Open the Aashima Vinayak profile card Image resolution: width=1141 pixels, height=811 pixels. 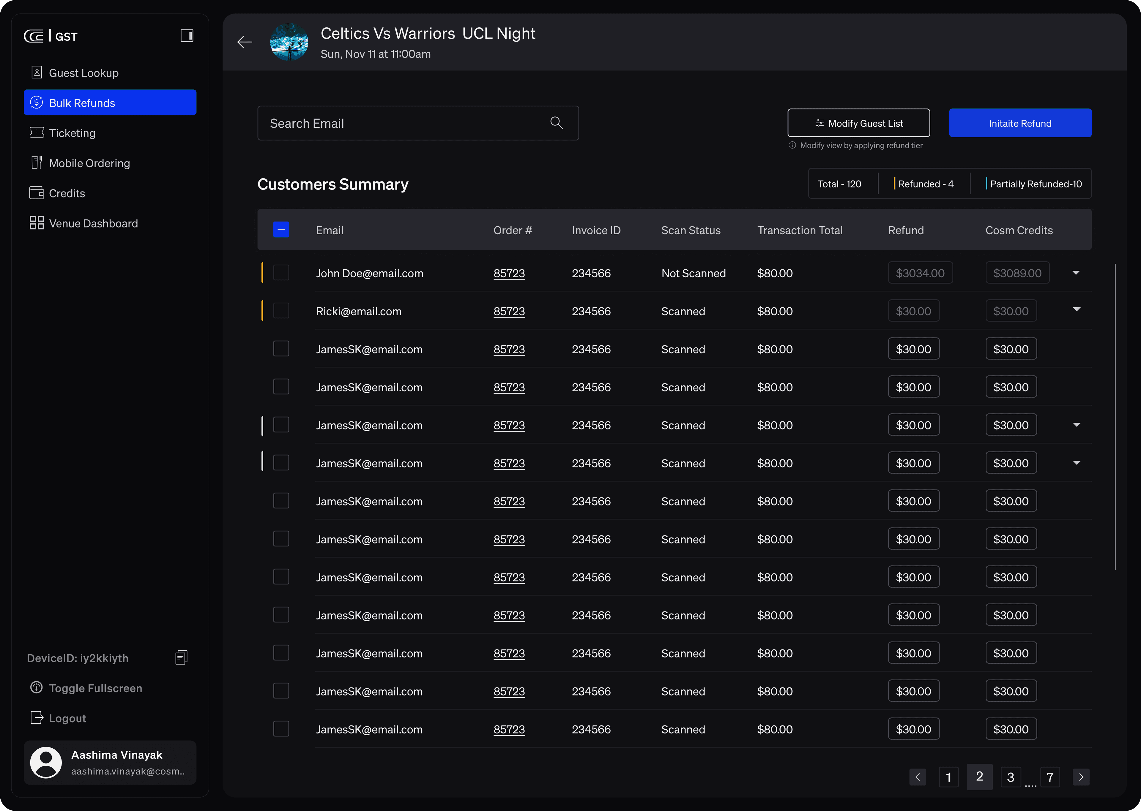coord(110,763)
